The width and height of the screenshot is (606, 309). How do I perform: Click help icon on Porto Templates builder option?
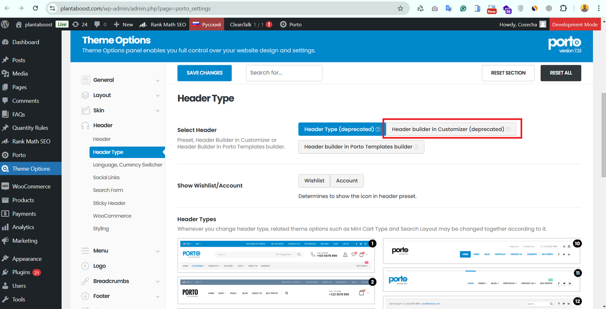[416, 147]
